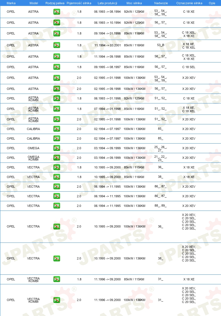Click the Oznaczenie silnika column header

point(189,3)
